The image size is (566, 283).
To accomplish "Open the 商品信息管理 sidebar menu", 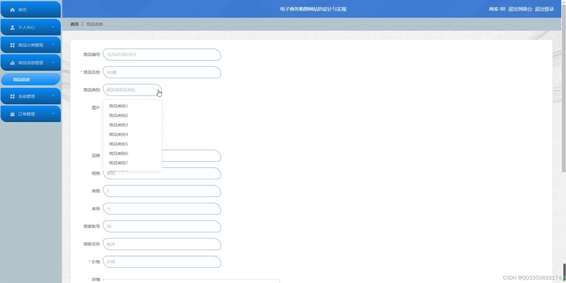I will [31, 62].
